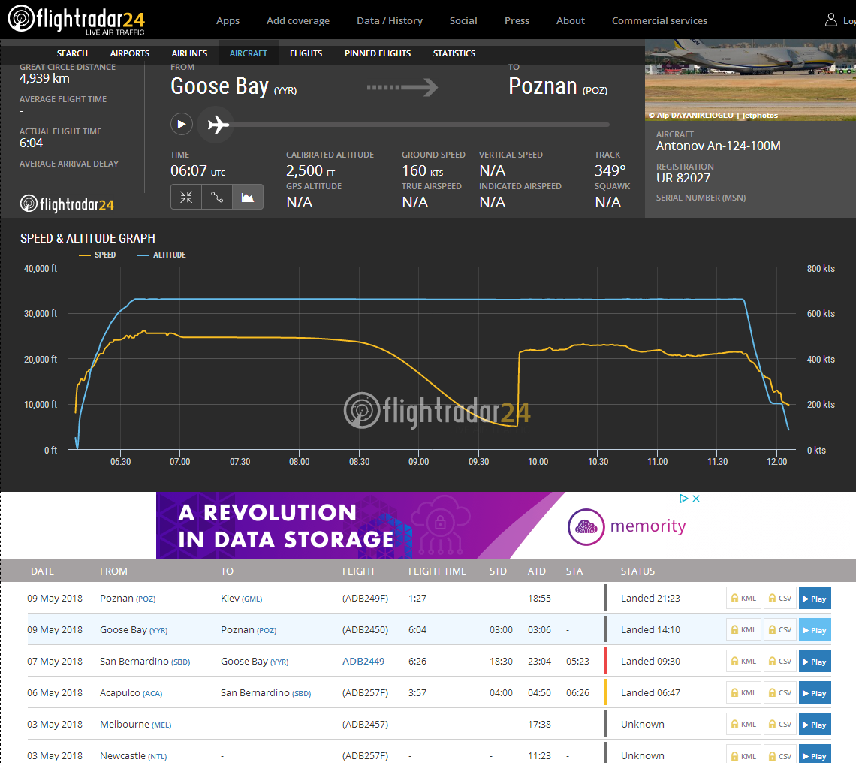Open the STATISTICS tab
Viewport: 856px width, 763px height.
(x=454, y=53)
